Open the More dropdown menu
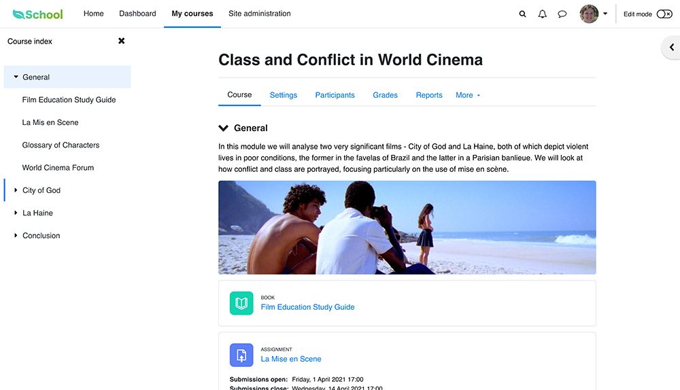Viewport: 680px width, 390px height. tap(468, 95)
